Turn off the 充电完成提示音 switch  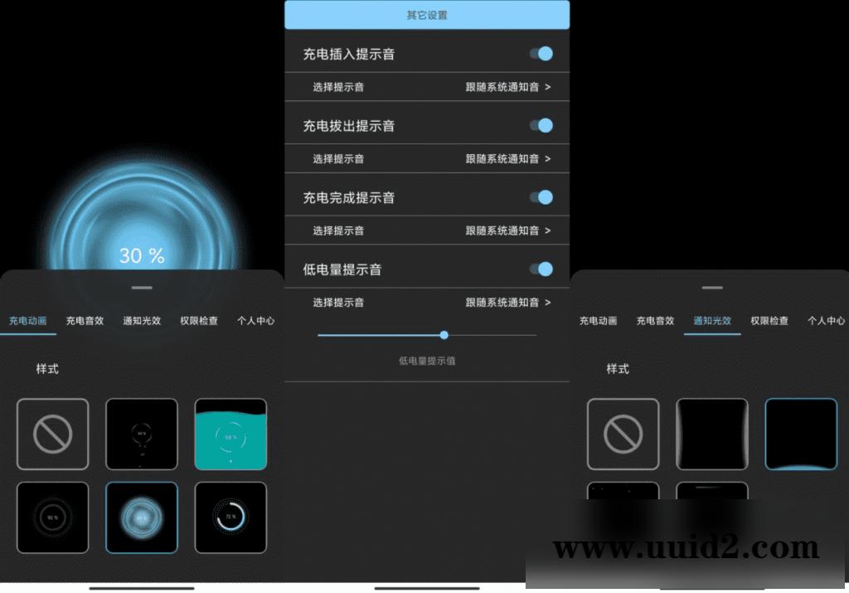tap(541, 197)
